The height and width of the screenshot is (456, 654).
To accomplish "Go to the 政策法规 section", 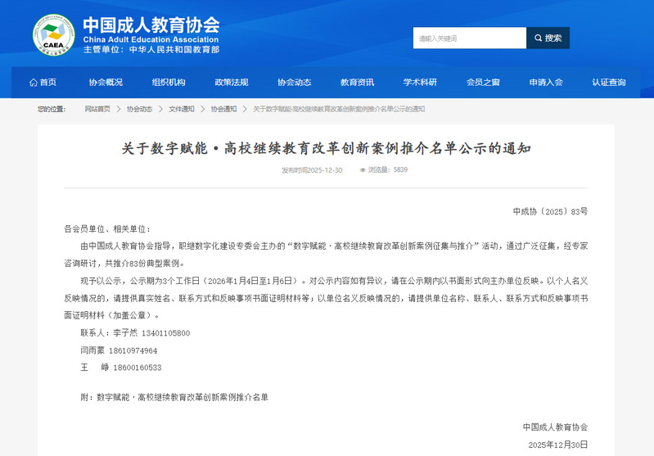I will [231, 83].
